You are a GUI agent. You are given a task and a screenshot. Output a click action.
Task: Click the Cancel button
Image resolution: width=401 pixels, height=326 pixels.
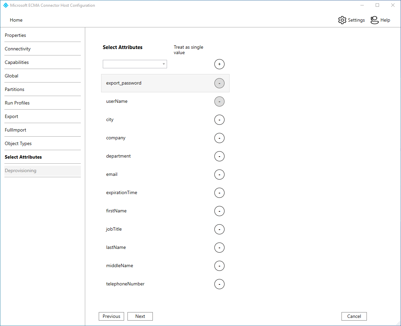[x=354, y=316]
